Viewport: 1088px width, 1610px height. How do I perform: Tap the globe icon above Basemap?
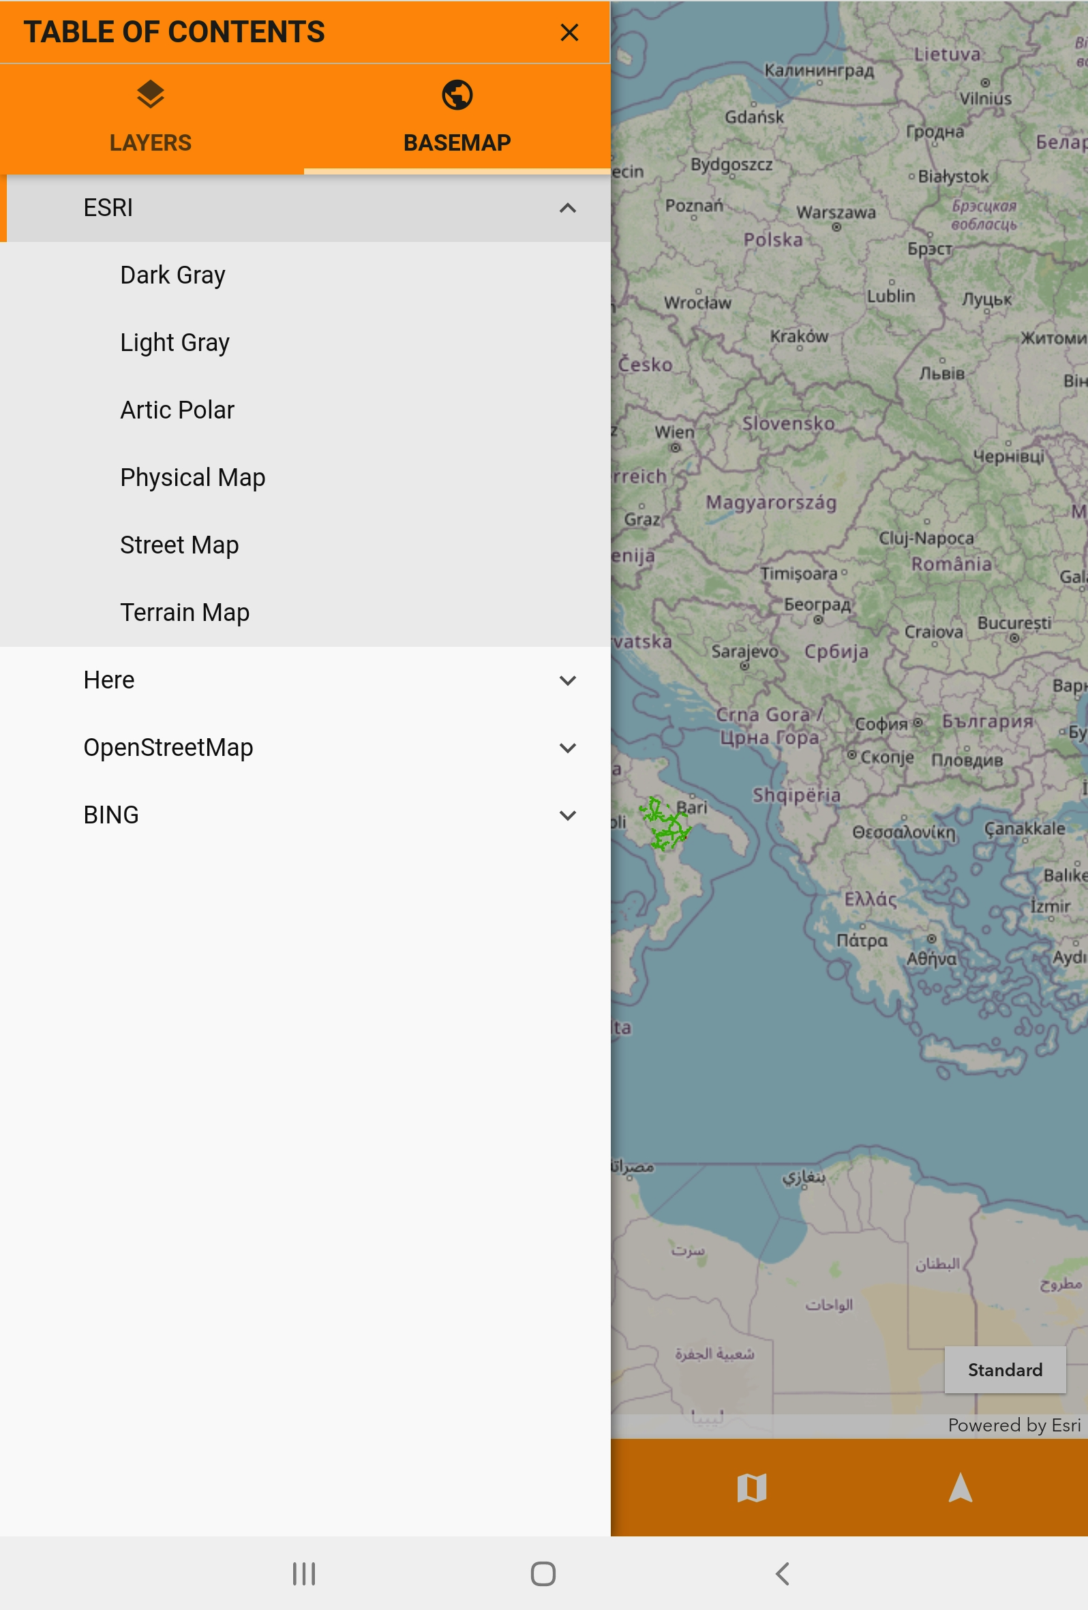457,95
